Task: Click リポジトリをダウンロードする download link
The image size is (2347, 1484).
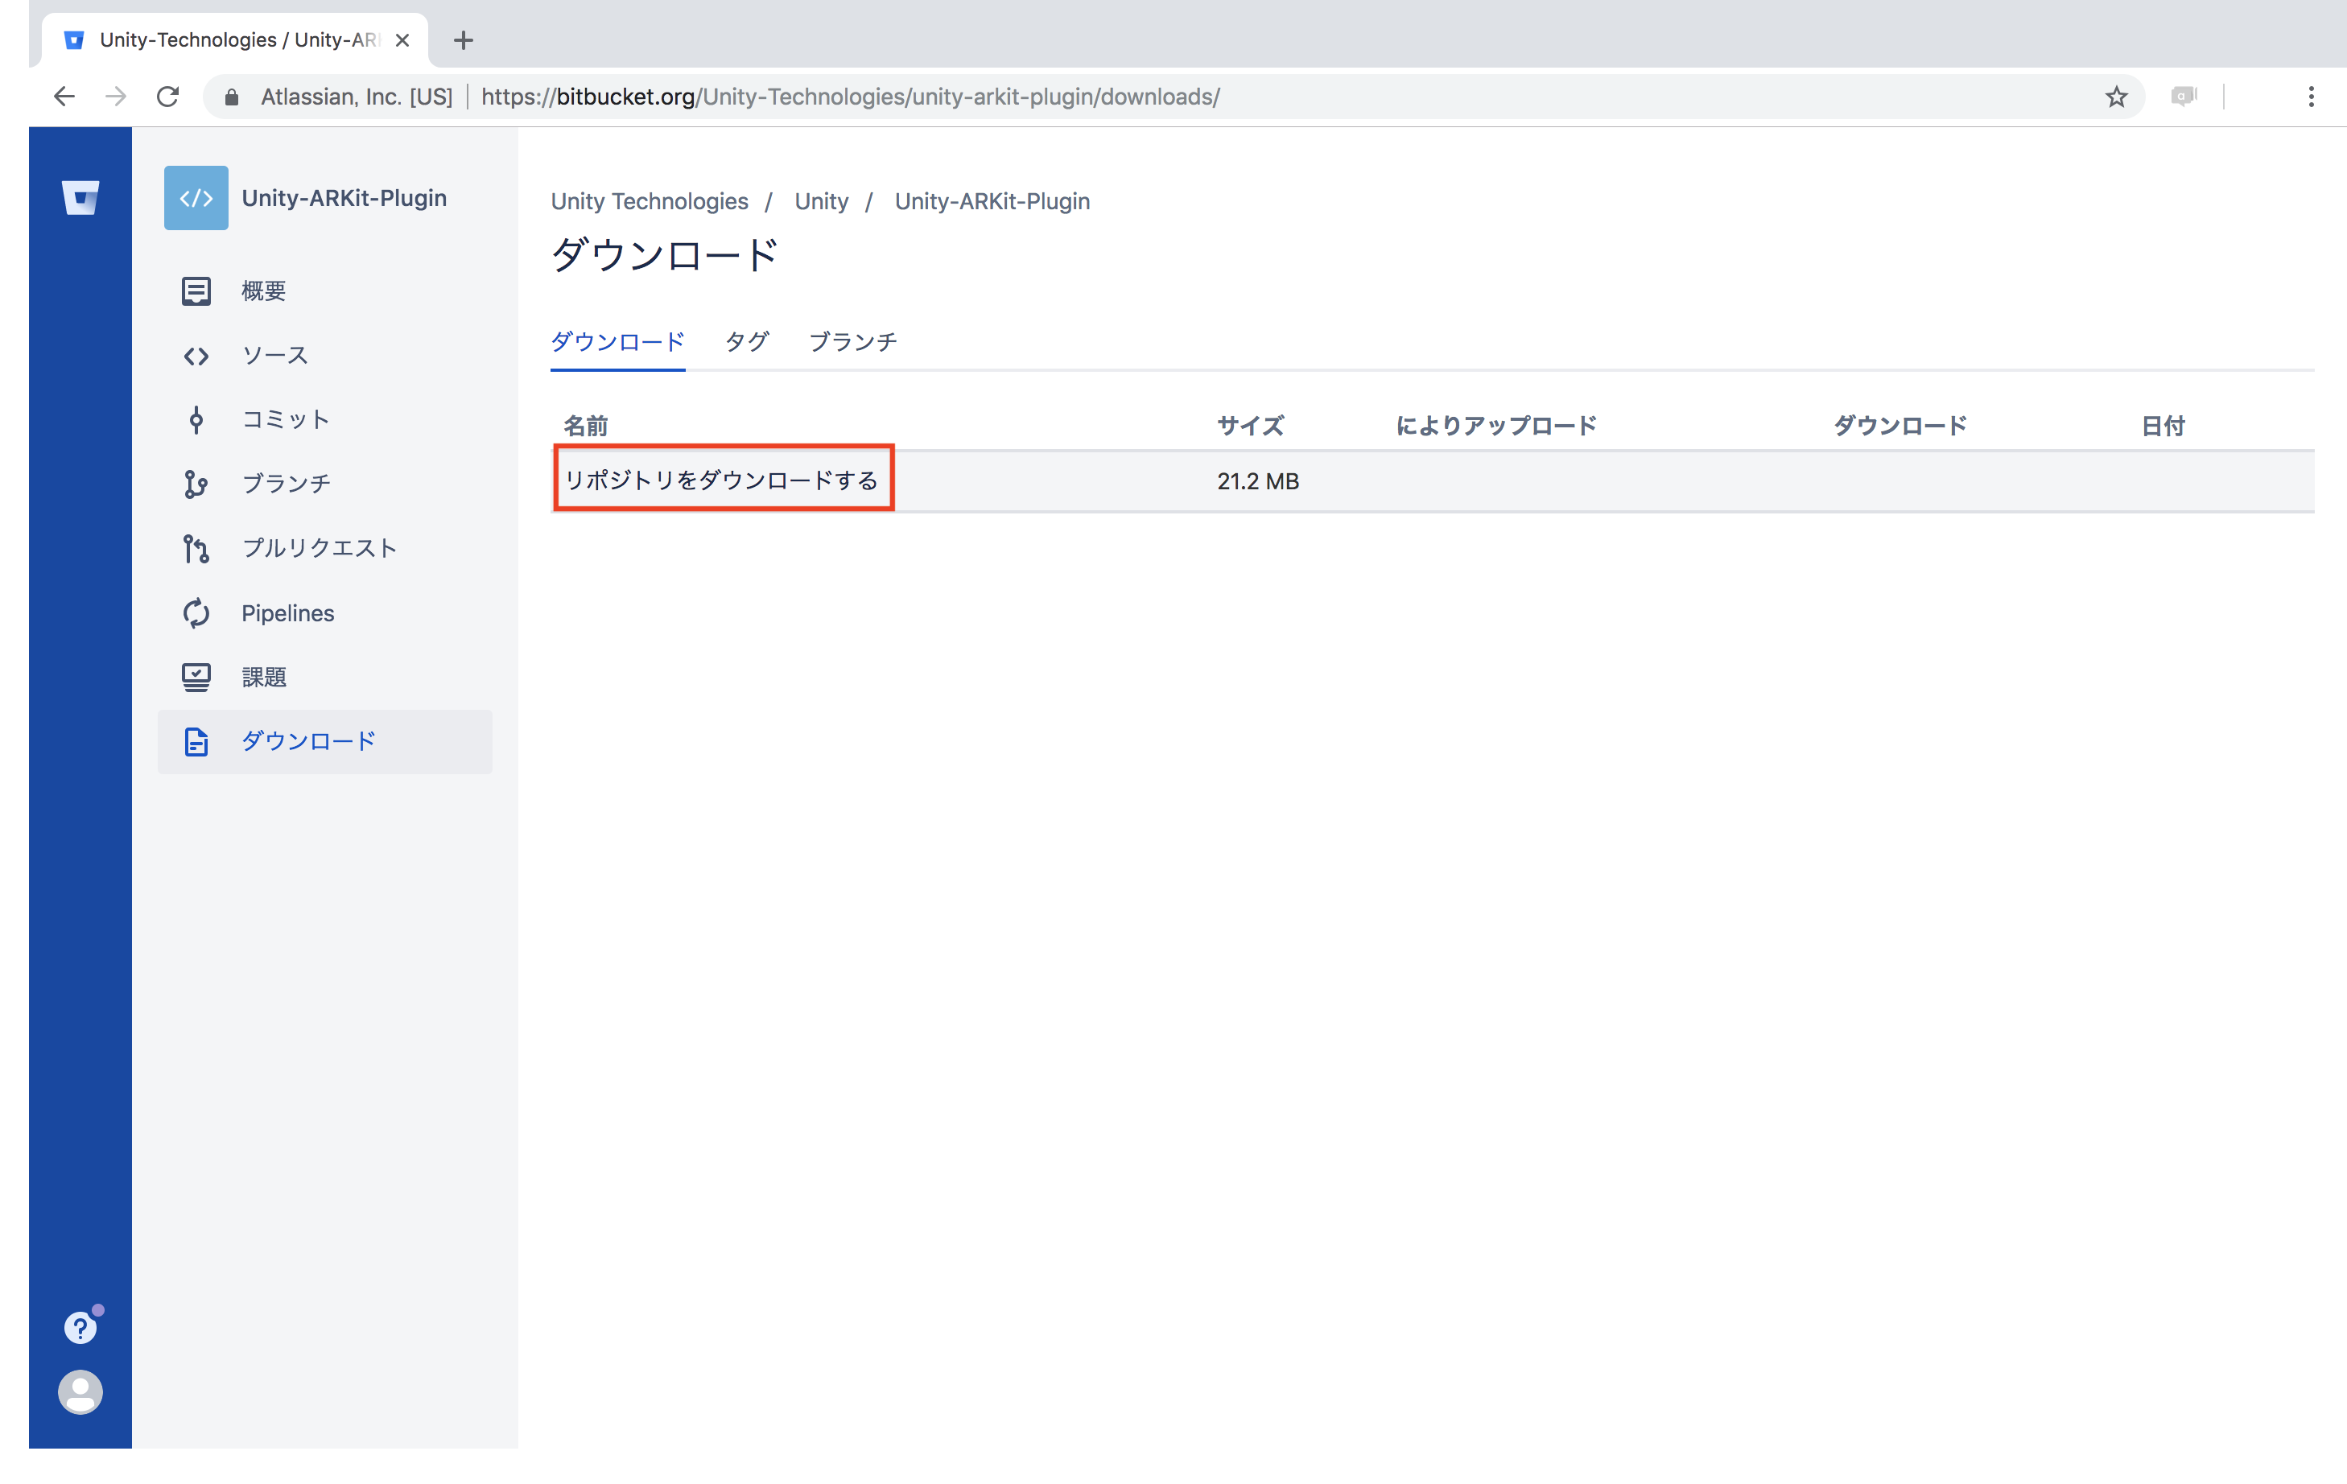Action: click(721, 480)
